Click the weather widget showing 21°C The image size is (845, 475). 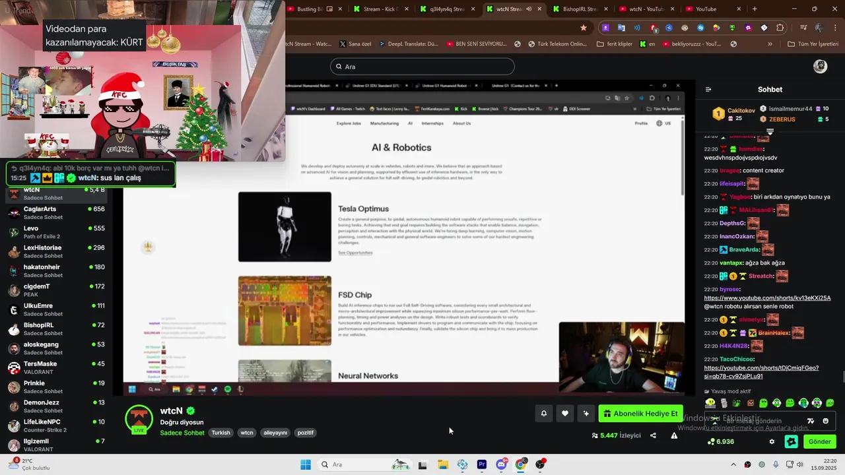pyautogui.click(x=28, y=464)
